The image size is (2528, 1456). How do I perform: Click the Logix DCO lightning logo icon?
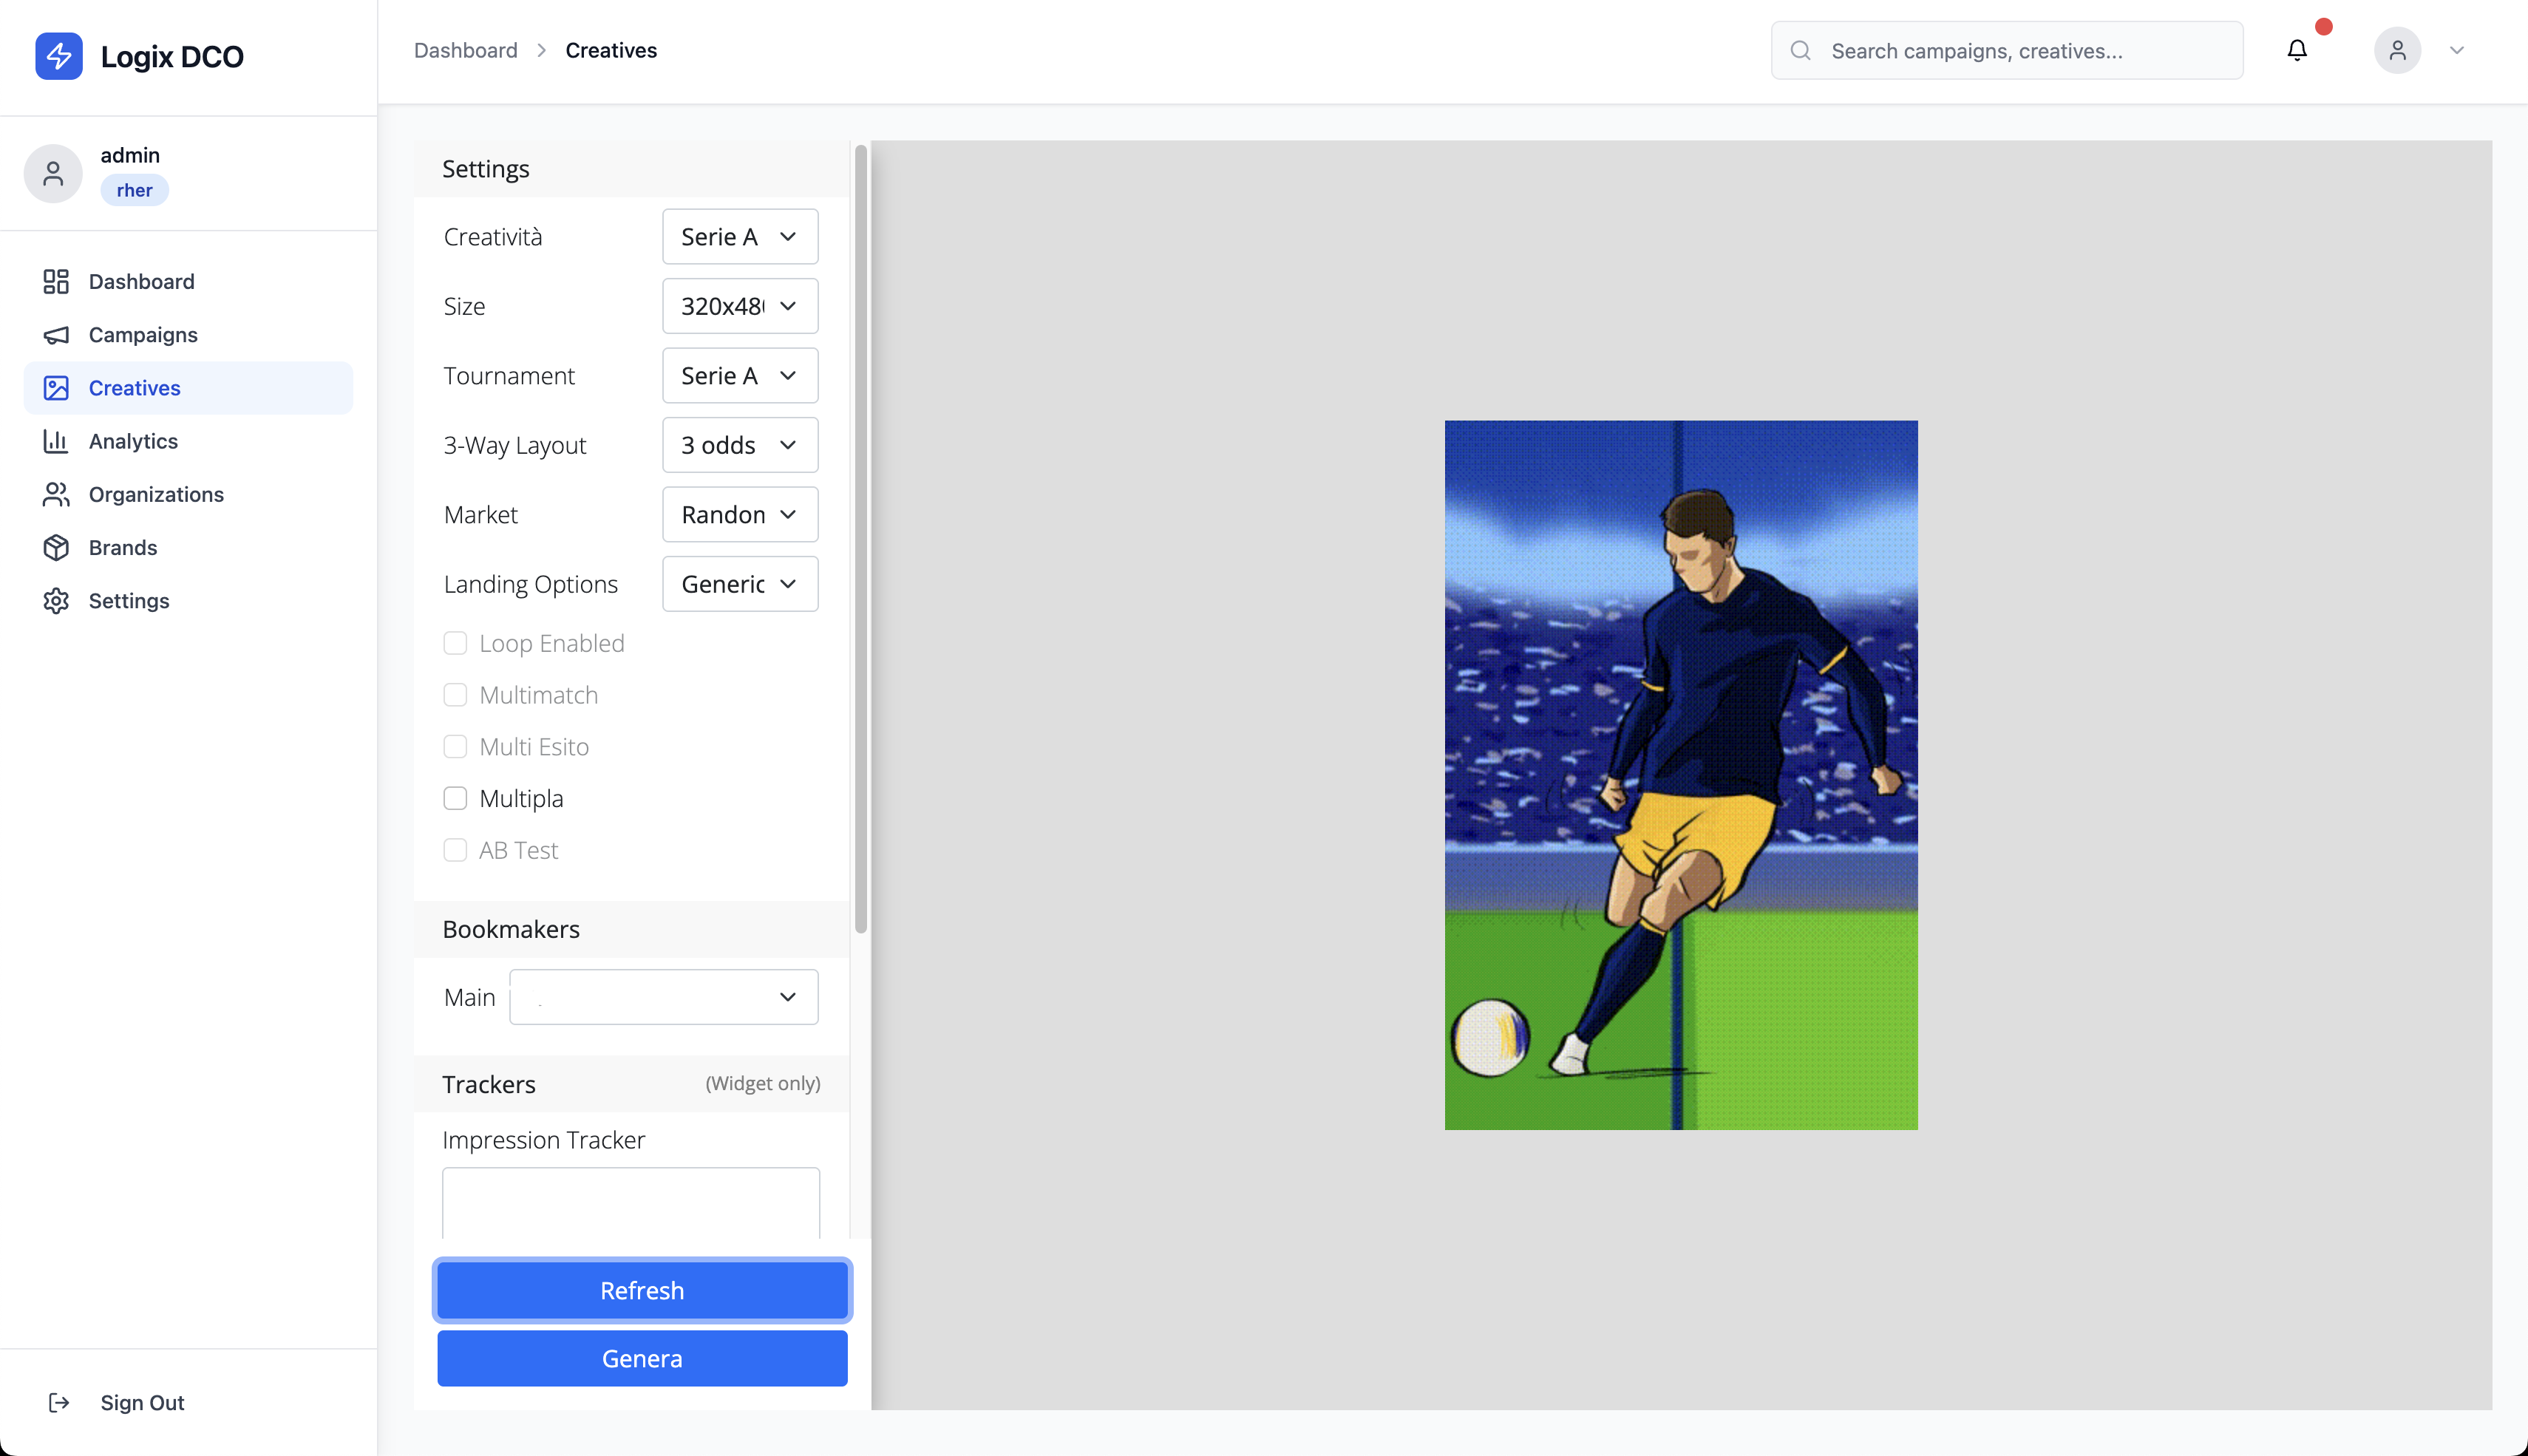pos(59,56)
